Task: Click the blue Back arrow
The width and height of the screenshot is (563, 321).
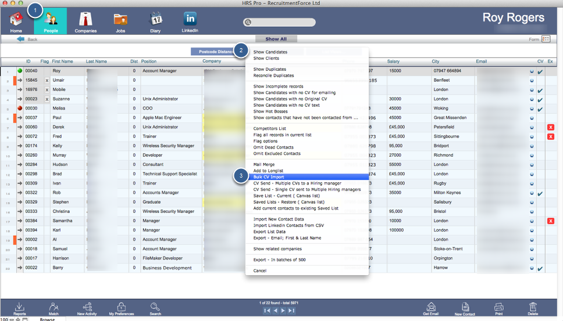Action: point(21,39)
